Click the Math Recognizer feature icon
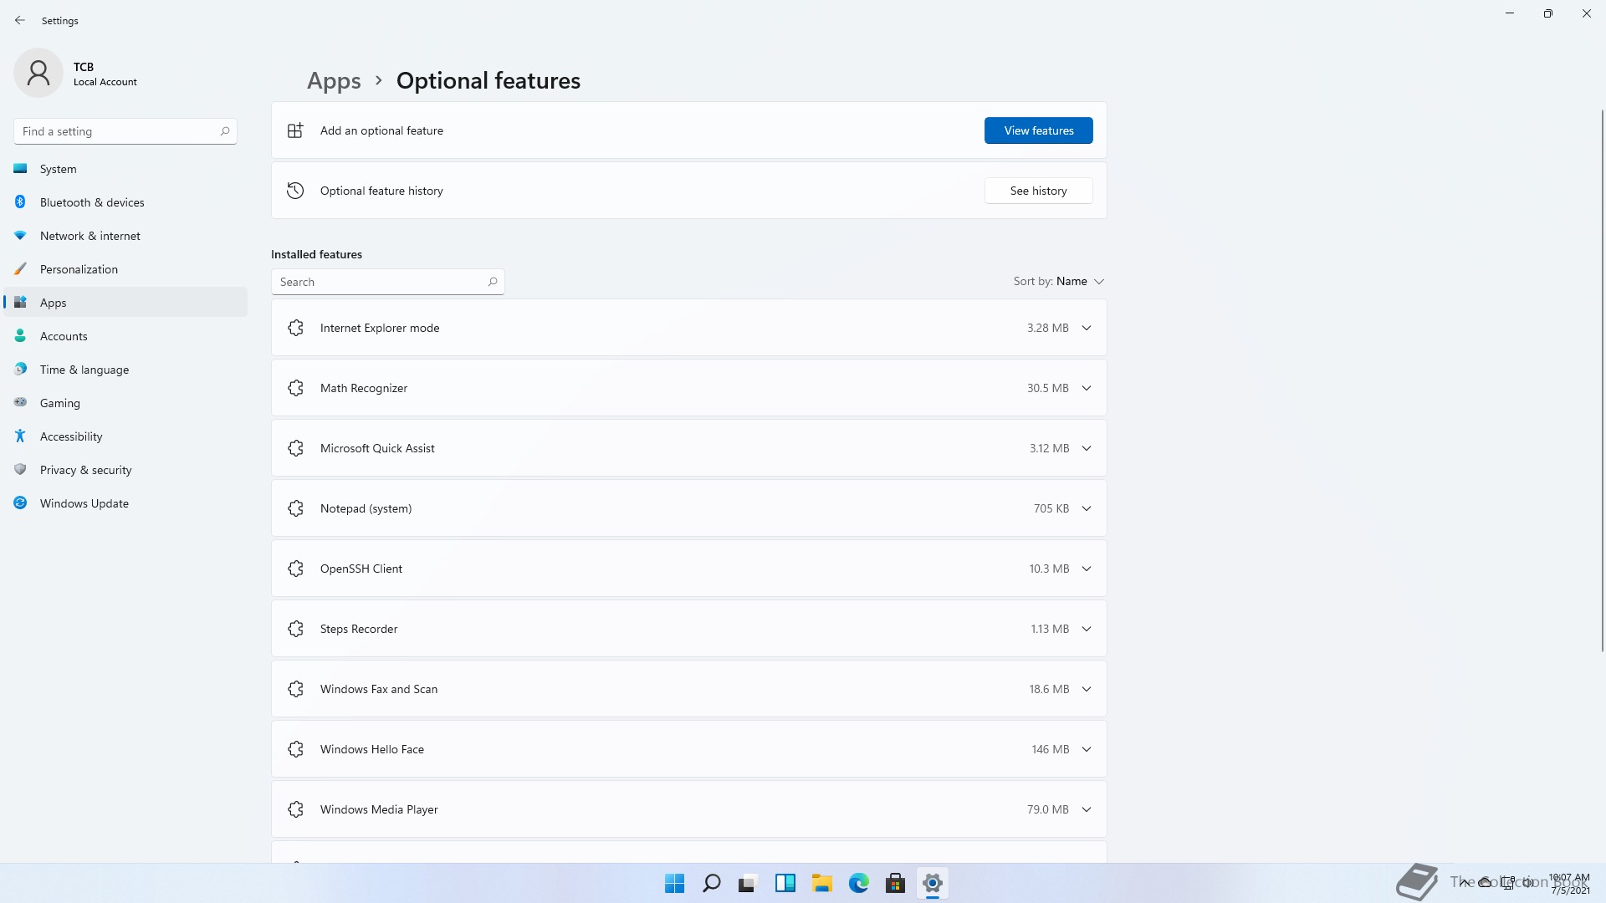The height and width of the screenshot is (903, 1606). coord(295,388)
